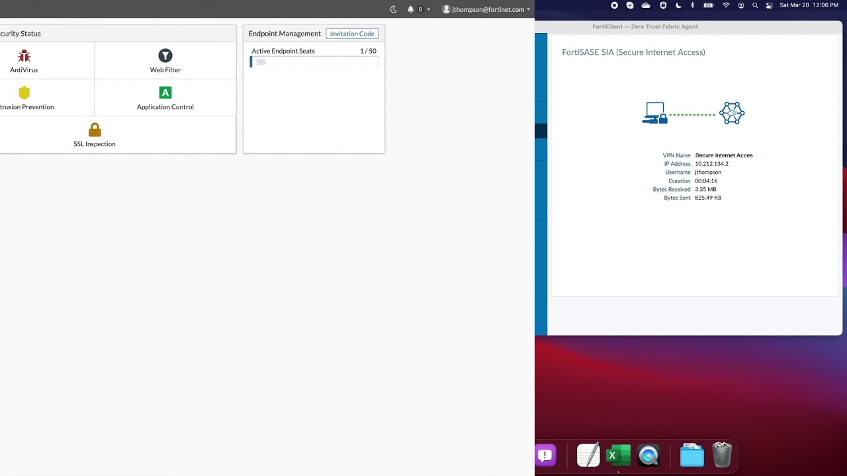Screen dimensions: 847x476
Task: Open Spotlight search magnifier
Action: 755,5
